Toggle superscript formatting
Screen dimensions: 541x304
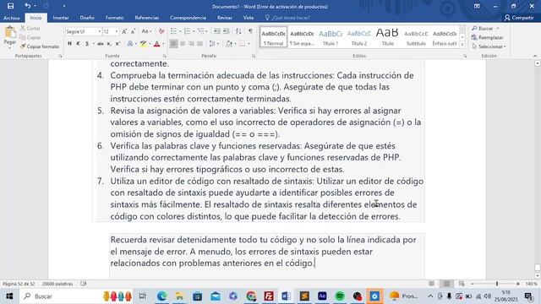pos(117,44)
